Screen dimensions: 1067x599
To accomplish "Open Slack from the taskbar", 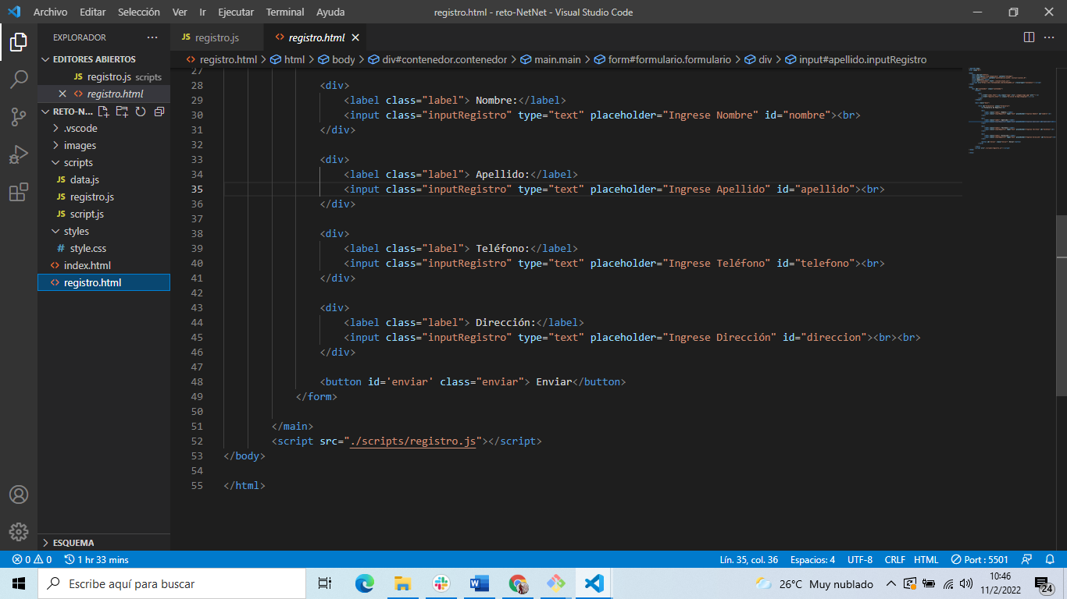I will point(441,583).
